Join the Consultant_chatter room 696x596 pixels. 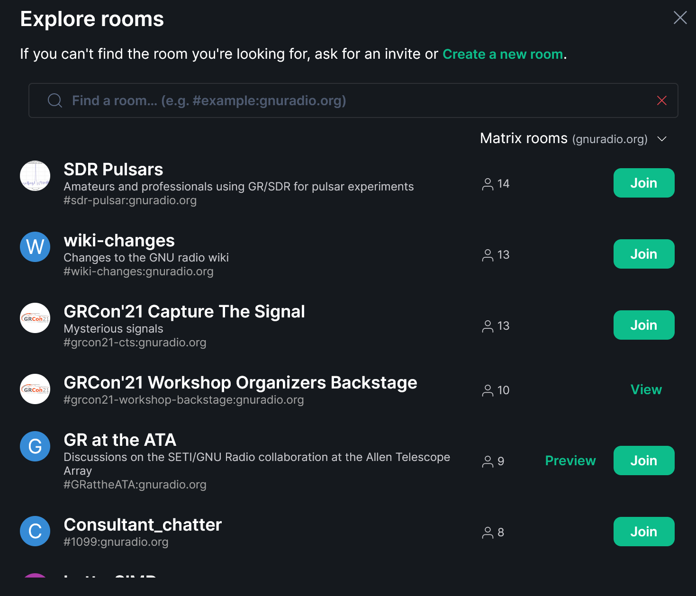point(644,532)
